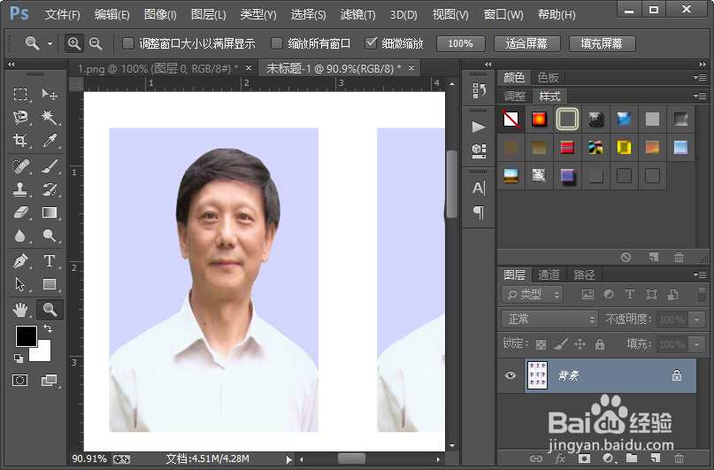Screen dimensions: 714x470
Task: Add a layer style via fx icon
Action: (560, 458)
